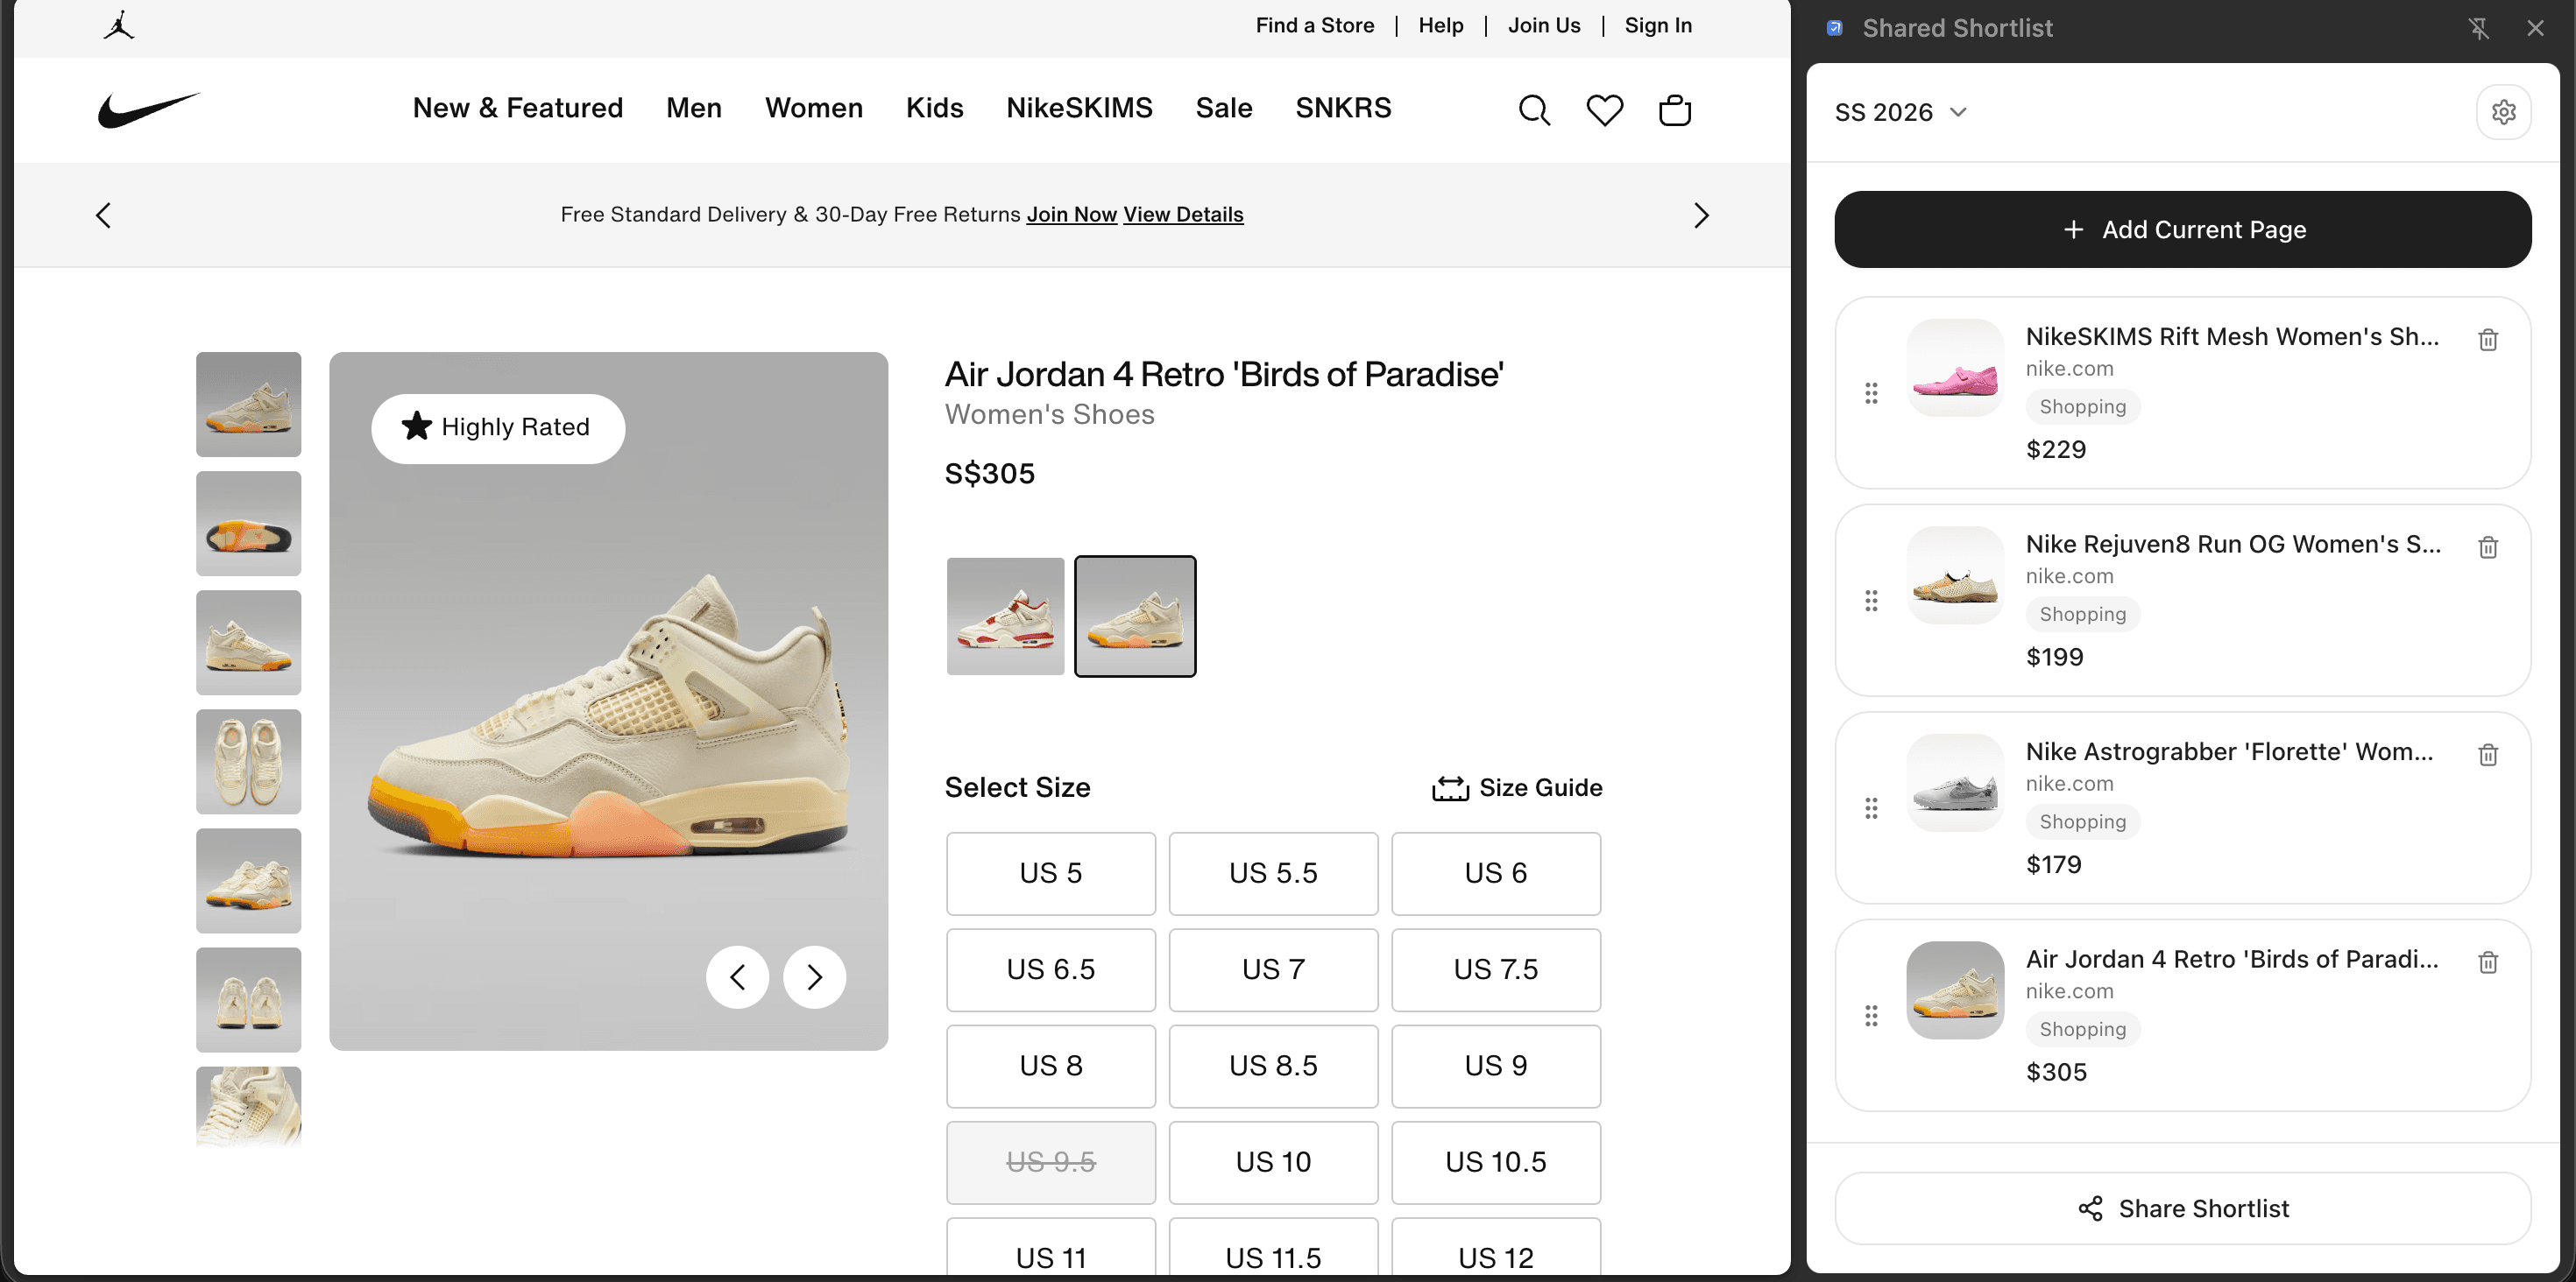Click the Highly Rated badge
The image size is (2576, 1282).
tap(497, 427)
